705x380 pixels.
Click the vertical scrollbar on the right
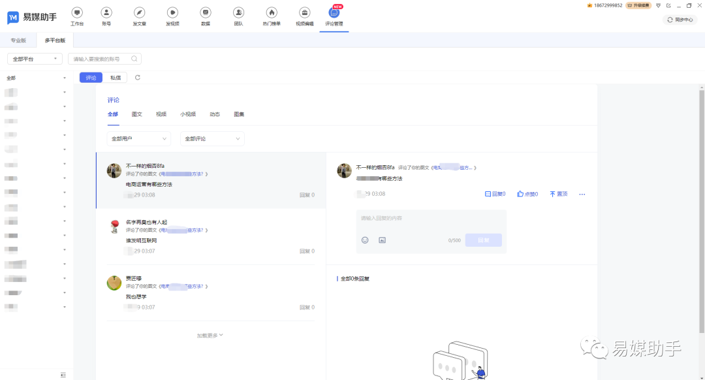point(701,212)
